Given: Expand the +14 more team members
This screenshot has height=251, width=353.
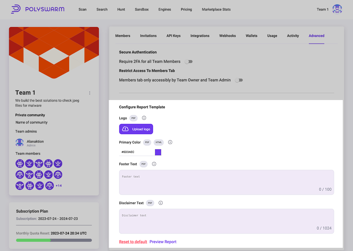Looking at the screenshot, I should [x=59, y=186].
